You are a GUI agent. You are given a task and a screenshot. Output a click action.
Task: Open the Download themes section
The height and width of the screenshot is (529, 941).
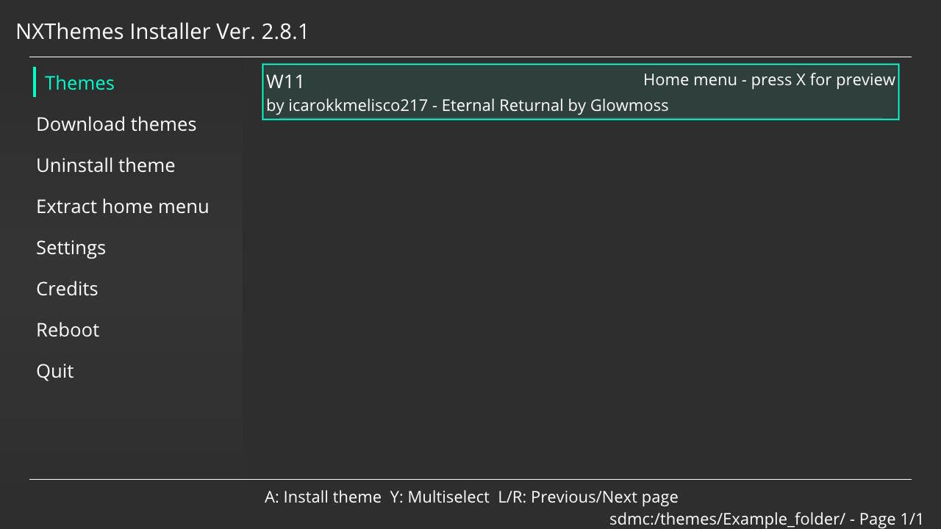coord(116,124)
